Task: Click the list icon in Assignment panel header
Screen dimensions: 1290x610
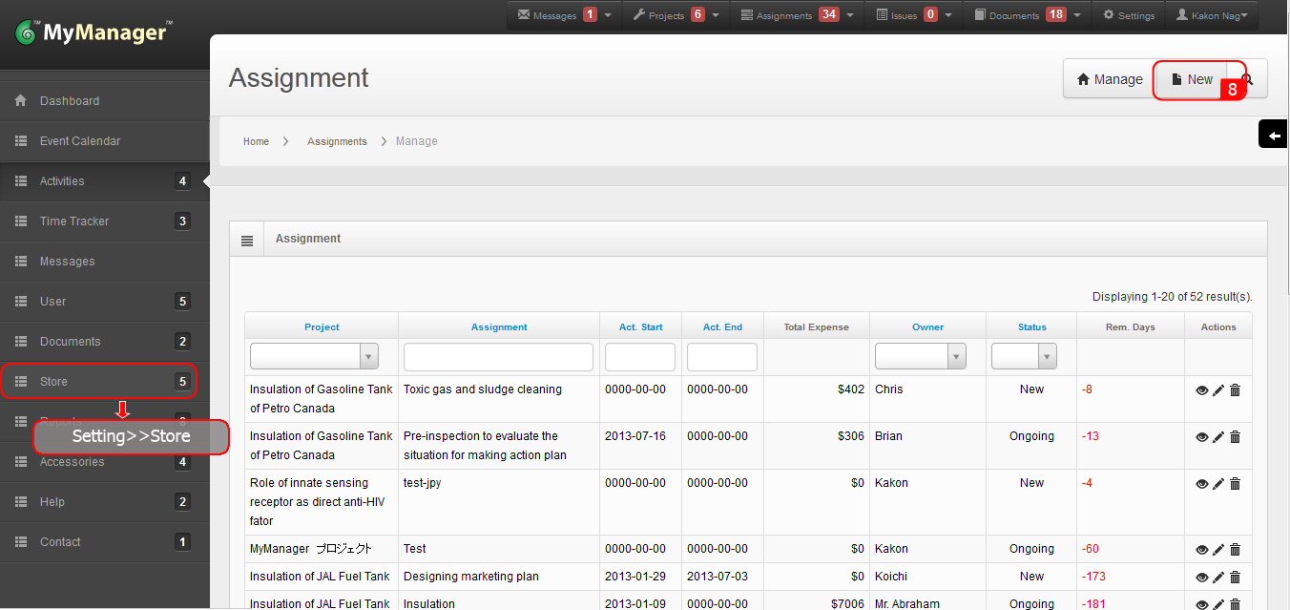Action: tap(247, 241)
